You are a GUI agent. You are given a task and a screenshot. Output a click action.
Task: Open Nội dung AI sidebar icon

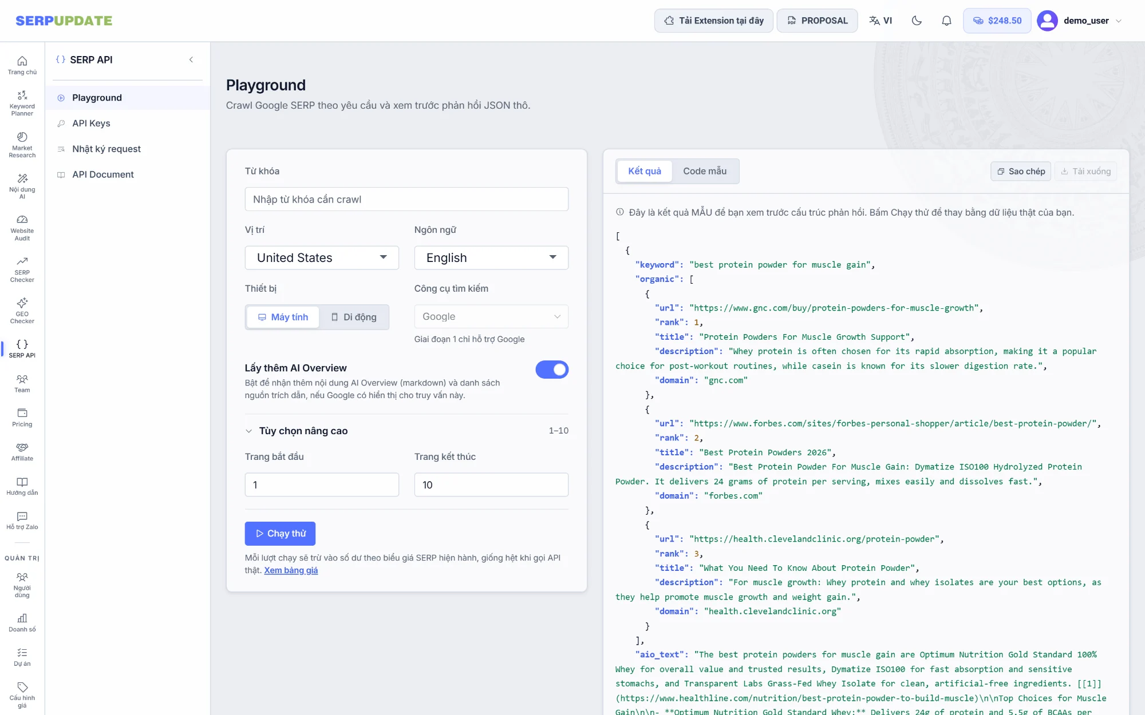point(22,186)
